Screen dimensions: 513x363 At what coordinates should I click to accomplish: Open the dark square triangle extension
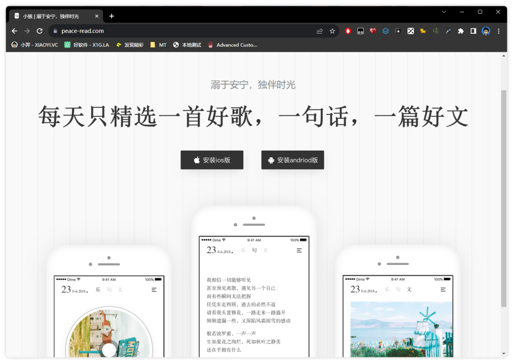coord(398,31)
